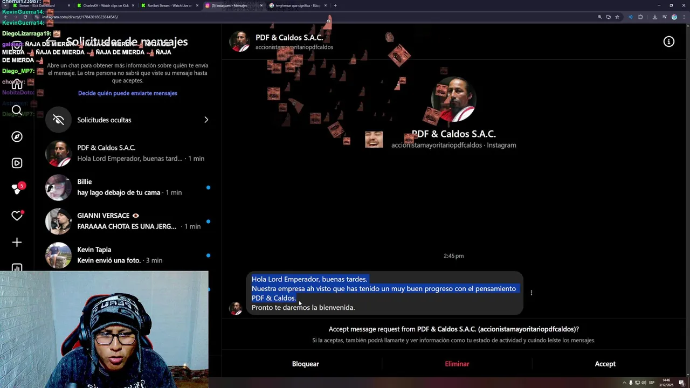Image resolution: width=690 pixels, height=388 pixels.
Task: Open PDF & Caldos S.A.C. message request
Action: click(128, 153)
